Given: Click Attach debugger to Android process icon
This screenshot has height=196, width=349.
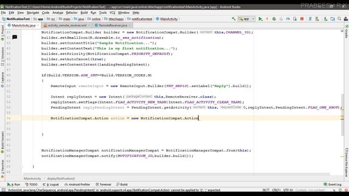Looking at the screenshot, I should 295,19.
